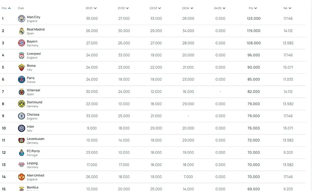Click the Roma club crest
This screenshot has height=191, width=312.
coord(21,67)
